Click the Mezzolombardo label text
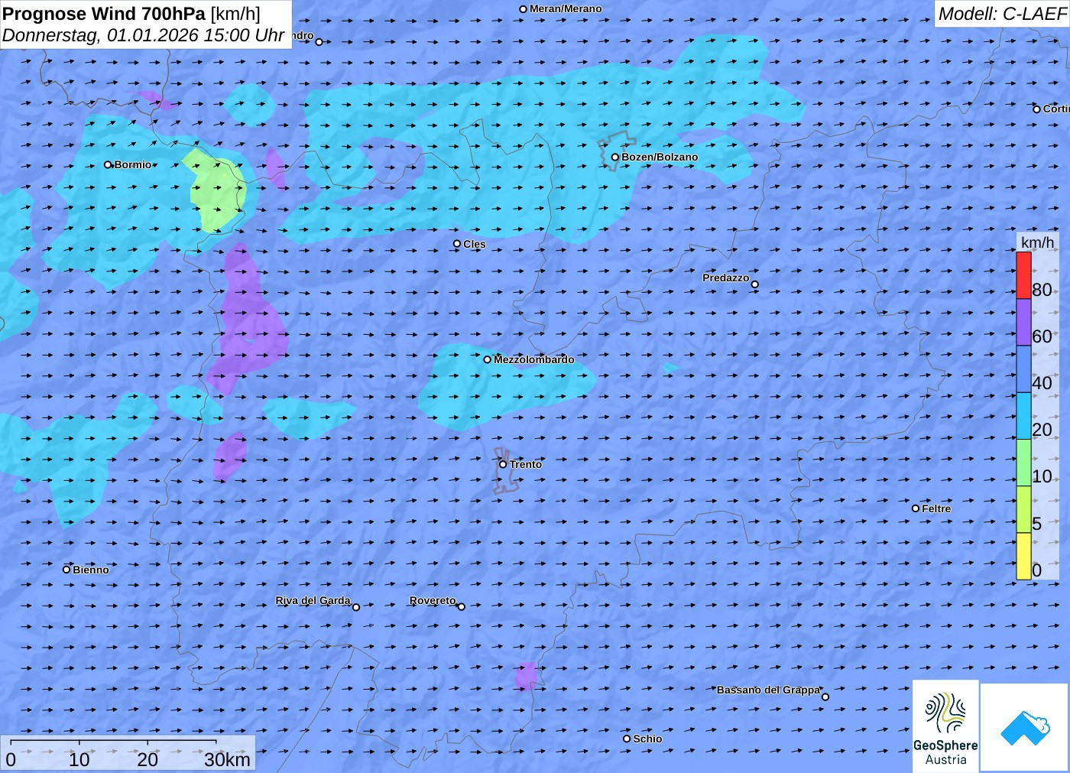 (x=533, y=359)
